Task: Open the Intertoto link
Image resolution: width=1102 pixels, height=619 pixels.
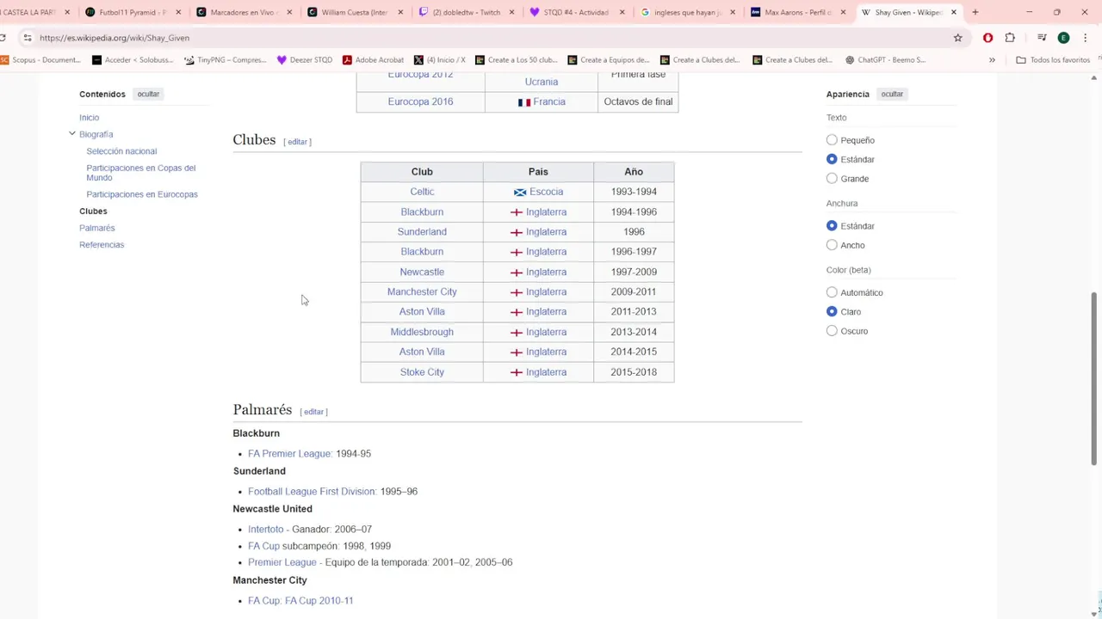Action: 265,530
